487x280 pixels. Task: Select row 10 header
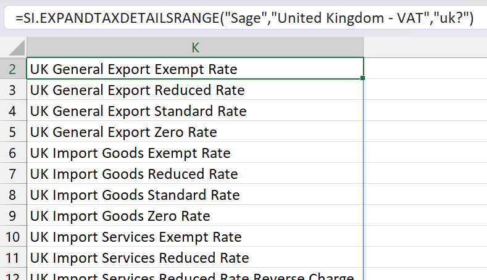(13, 237)
